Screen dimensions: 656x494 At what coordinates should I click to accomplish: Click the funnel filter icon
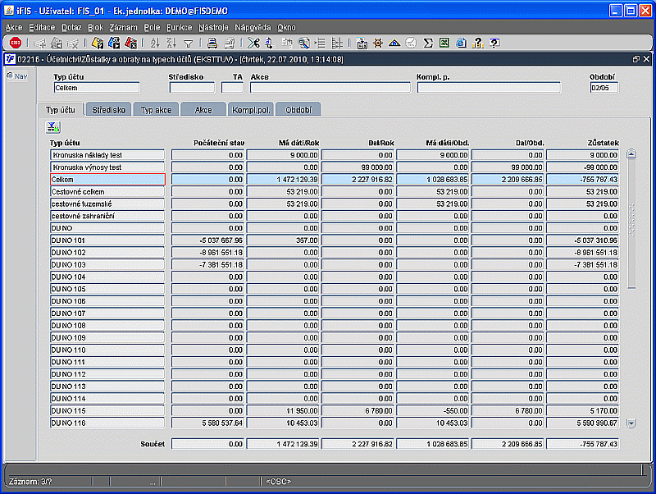coord(189,43)
